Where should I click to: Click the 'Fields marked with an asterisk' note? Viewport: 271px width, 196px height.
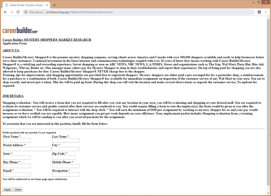pyautogui.click(x=29, y=133)
